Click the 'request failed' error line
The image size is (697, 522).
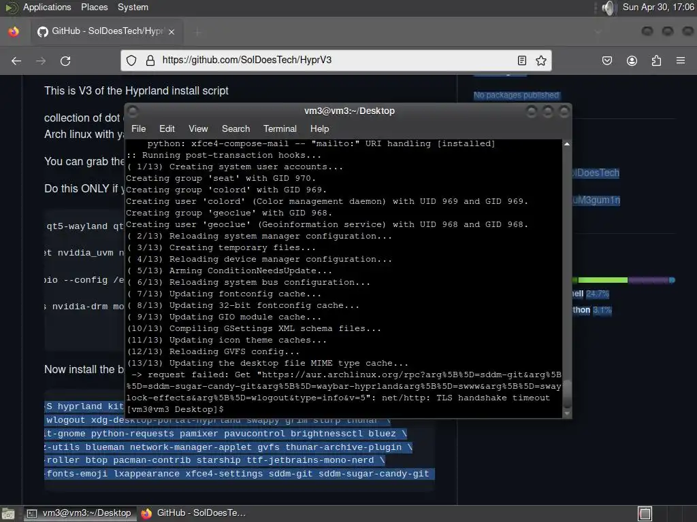[344, 386]
